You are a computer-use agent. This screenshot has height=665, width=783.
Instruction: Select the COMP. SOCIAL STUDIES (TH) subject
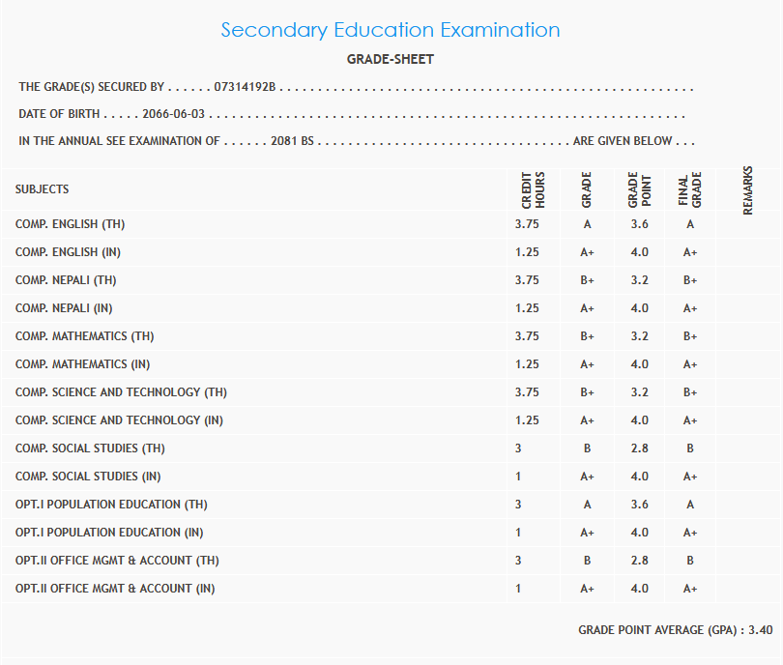tap(90, 448)
